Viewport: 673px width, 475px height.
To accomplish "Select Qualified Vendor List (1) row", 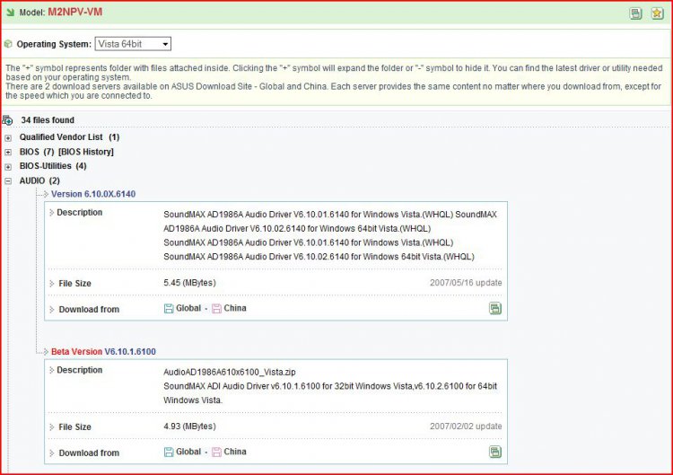I will (x=69, y=137).
